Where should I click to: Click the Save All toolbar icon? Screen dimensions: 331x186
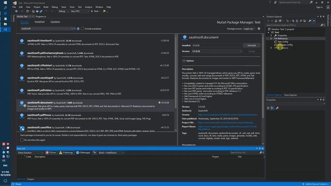point(41,11)
